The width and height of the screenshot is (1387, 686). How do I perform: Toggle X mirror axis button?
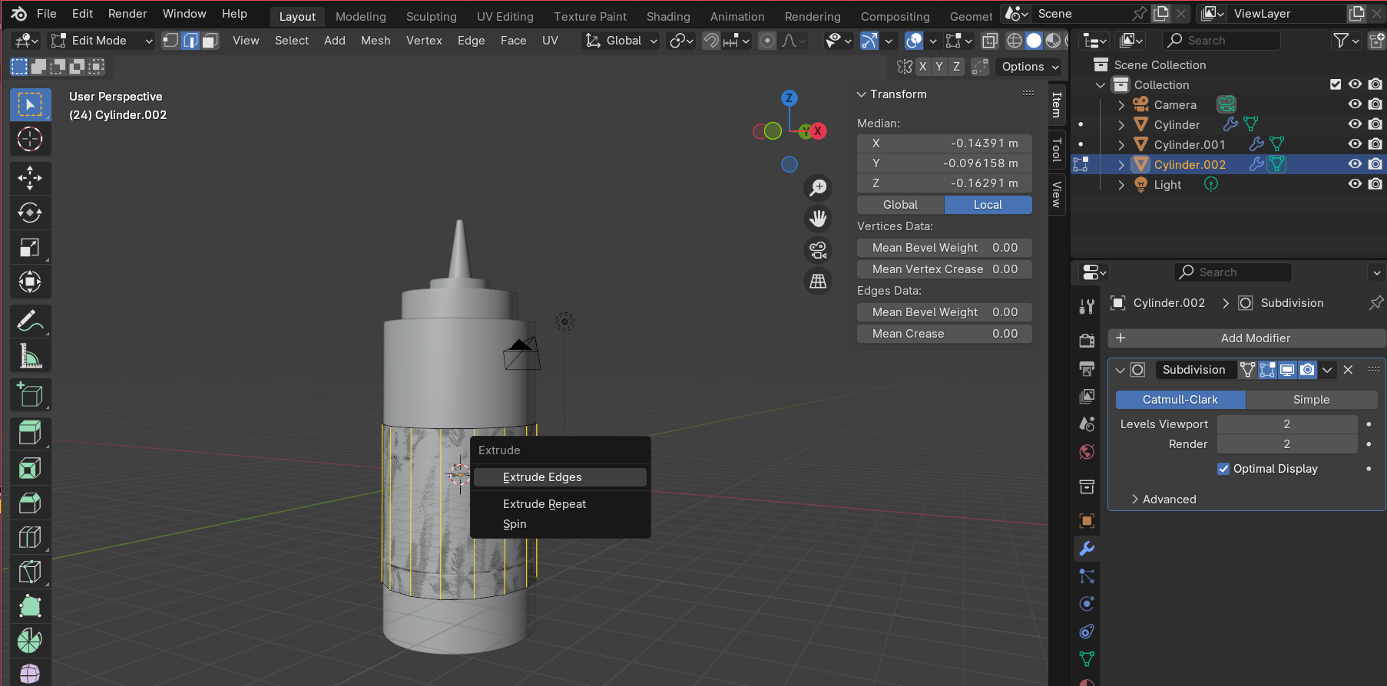click(x=922, y=67)
